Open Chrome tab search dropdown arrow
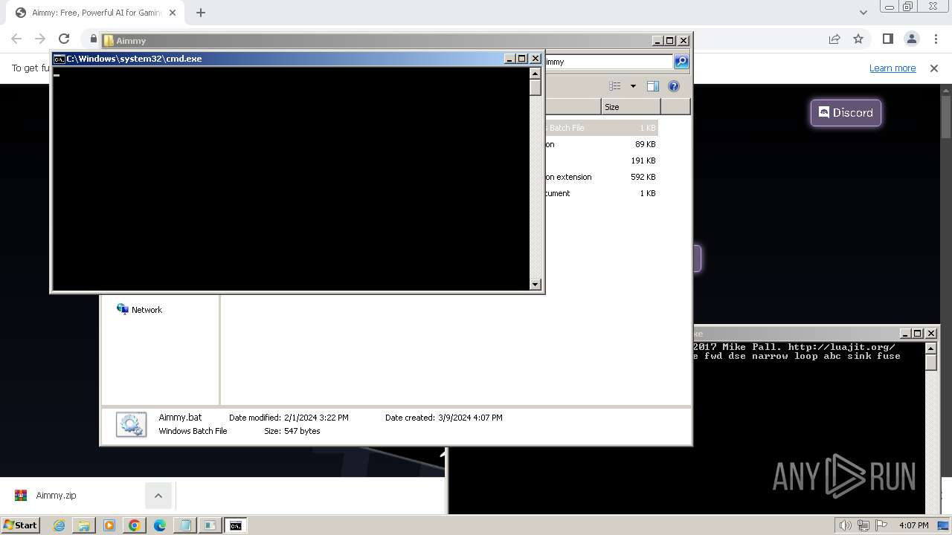Screen dimensions: 952x535 pos(863,13)
